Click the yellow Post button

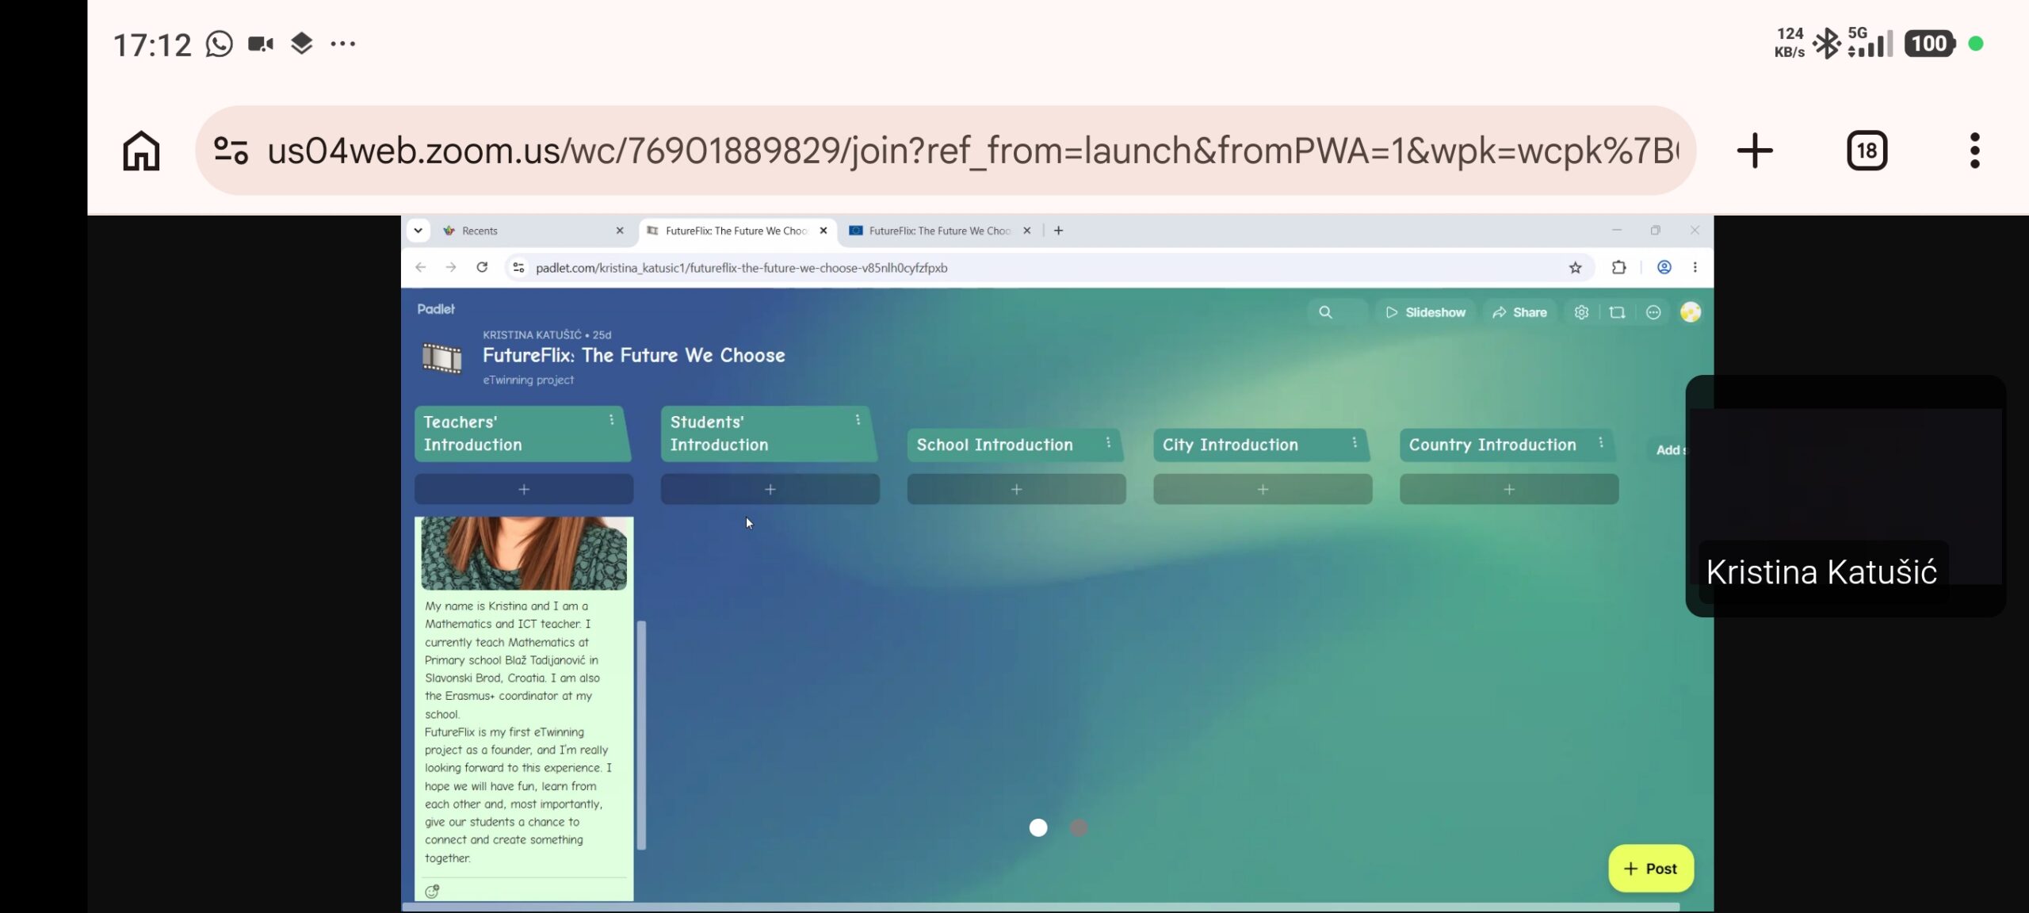[x=1651, y=869]
